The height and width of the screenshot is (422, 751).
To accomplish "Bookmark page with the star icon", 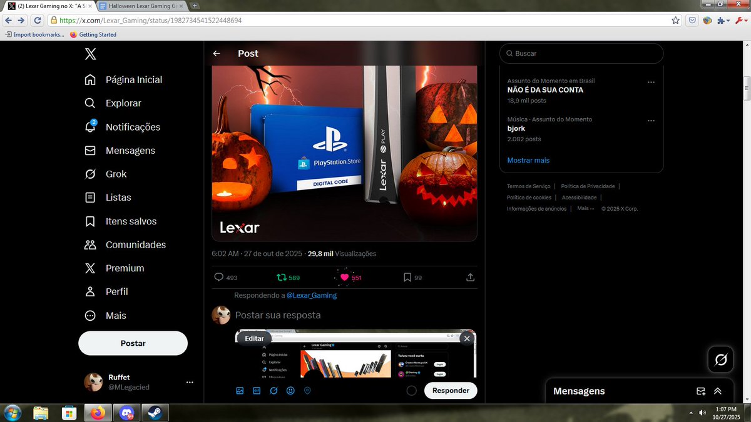I will point(675,21).
